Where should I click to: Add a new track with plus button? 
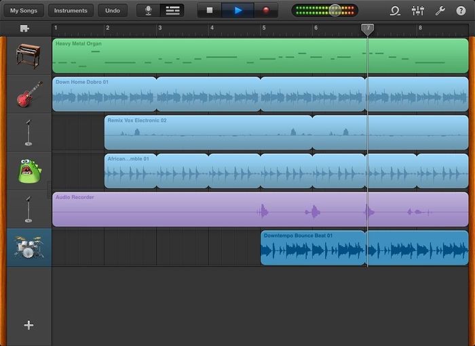click(28, 325)
